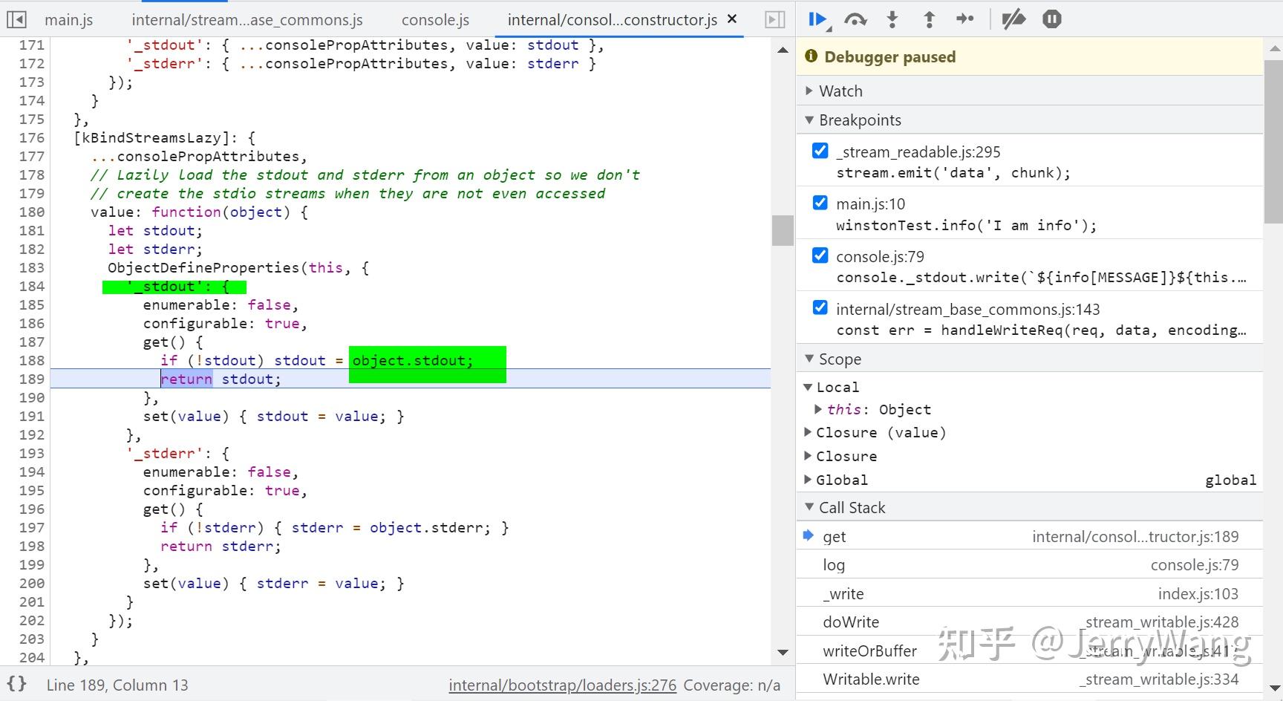Image resolution: width=1283 pixels, height=701 pixels.
Task: Jump to console._stdout.write breakpoint code
Action: point(1041,277)
